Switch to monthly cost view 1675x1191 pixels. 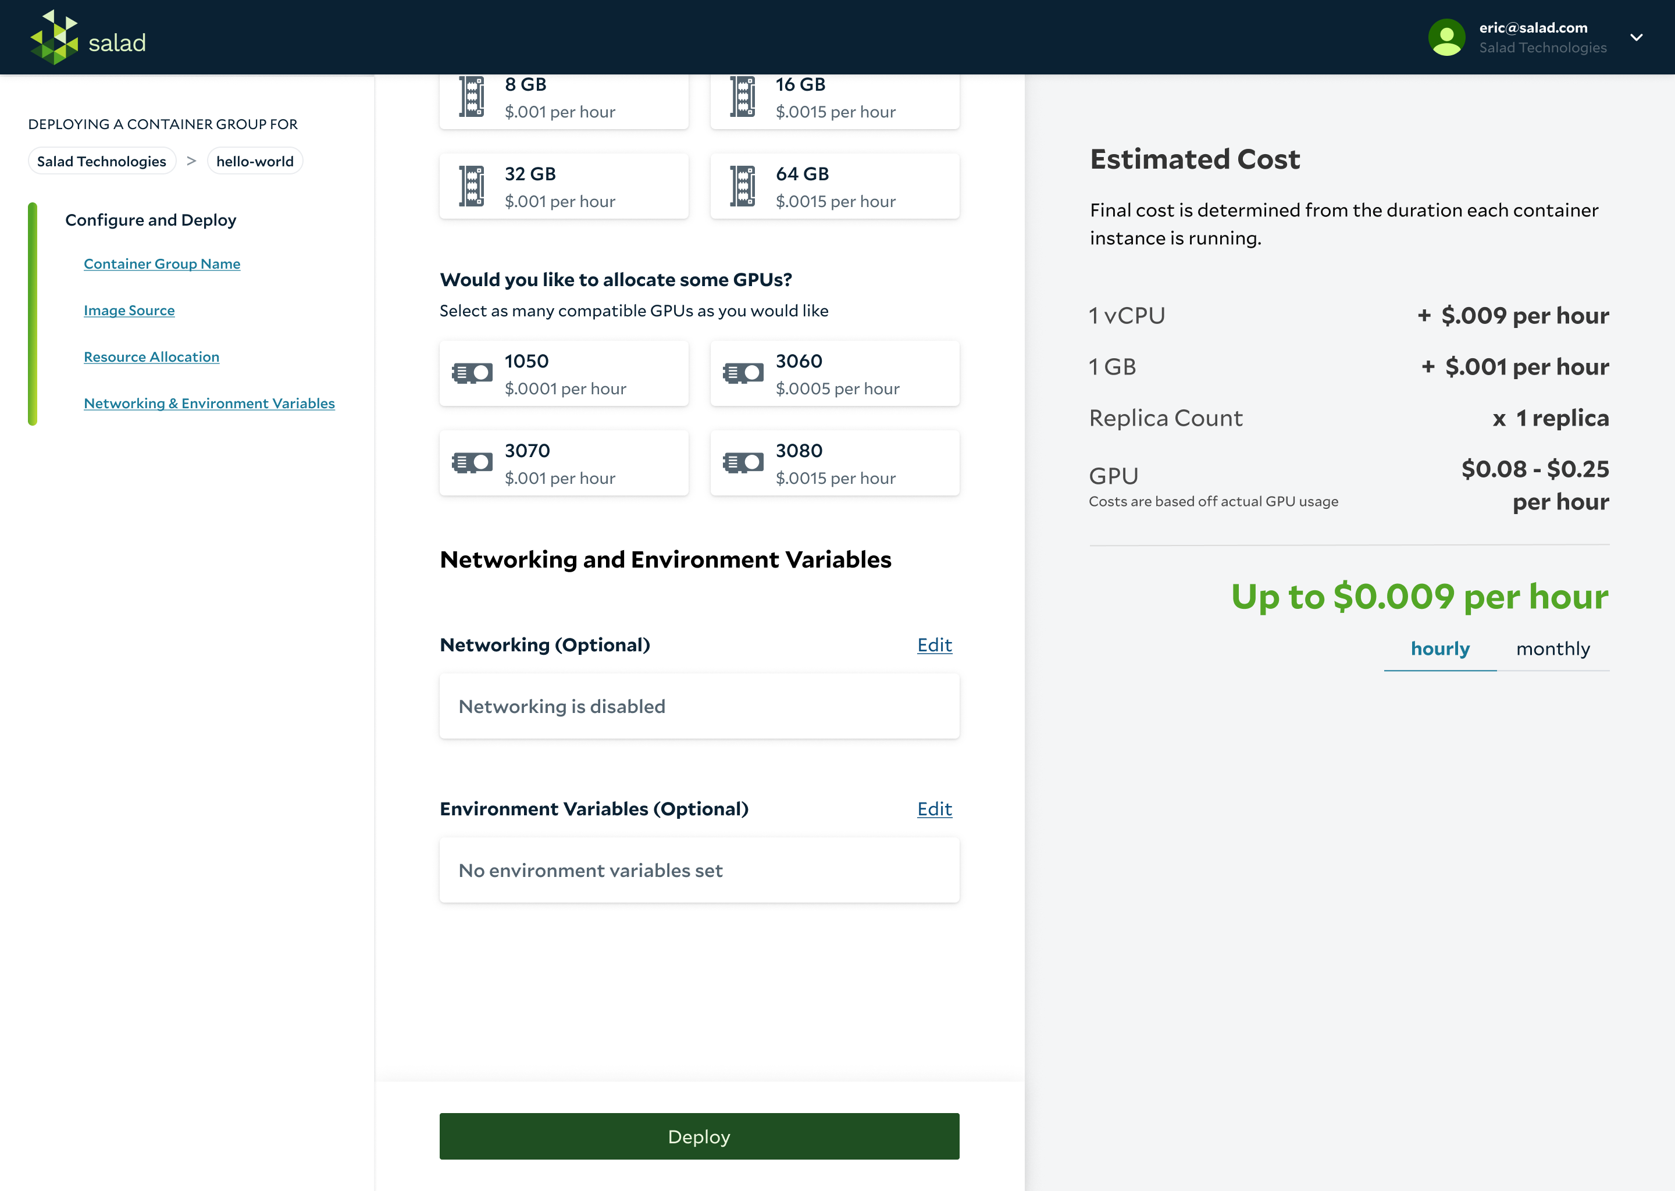point(1552,649)
